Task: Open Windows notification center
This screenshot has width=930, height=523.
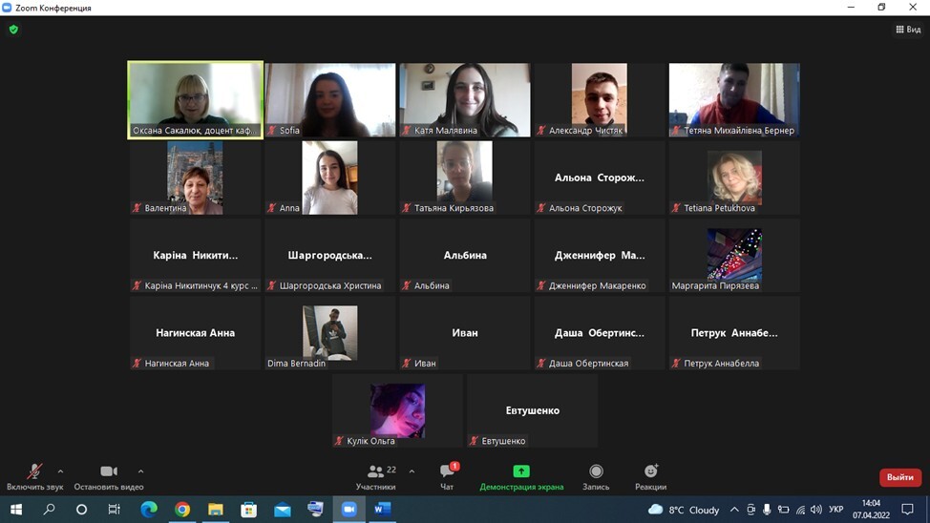Action: [x=907, y=510]
